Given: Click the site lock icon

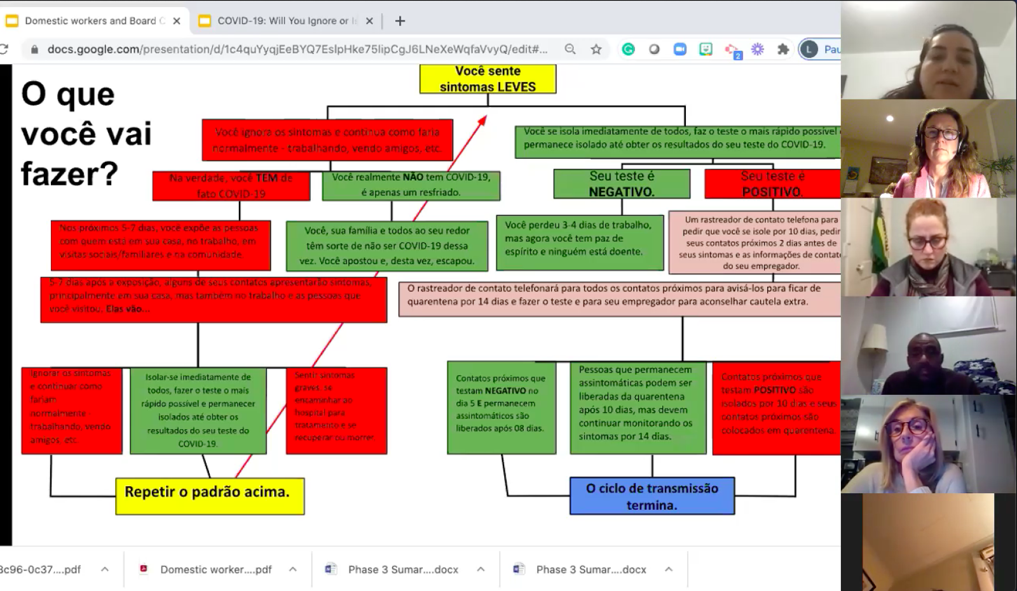Looking at the screenshot, I should (x=34, y=49).
